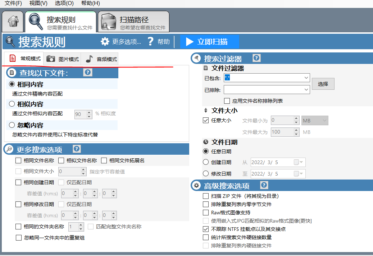Image resolution: width=373 pixels, height=256 pixels.
Task: Click the 帮助 question mark icon
Action: click(151, 41)
